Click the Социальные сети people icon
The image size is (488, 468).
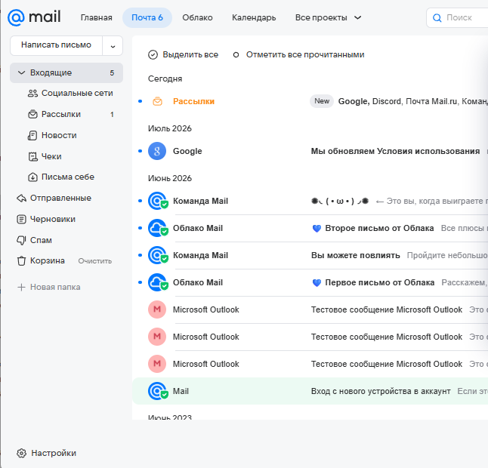tap(32, 94)
